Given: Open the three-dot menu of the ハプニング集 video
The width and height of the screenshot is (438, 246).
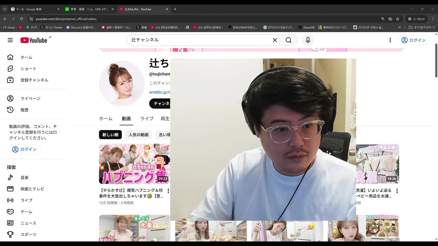Looking at the screenshot, I should pos(168,191).
